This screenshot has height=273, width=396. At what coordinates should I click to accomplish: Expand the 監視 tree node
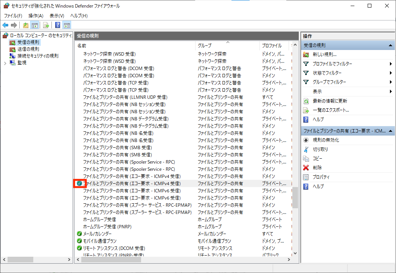5,63
